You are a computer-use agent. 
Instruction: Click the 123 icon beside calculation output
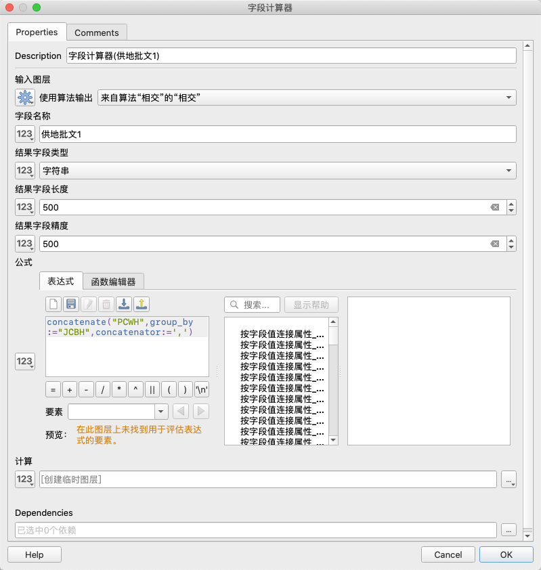click(x=25, y=479)
